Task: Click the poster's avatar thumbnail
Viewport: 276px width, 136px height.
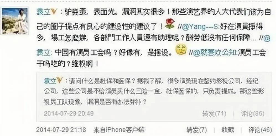Action: 15,21
